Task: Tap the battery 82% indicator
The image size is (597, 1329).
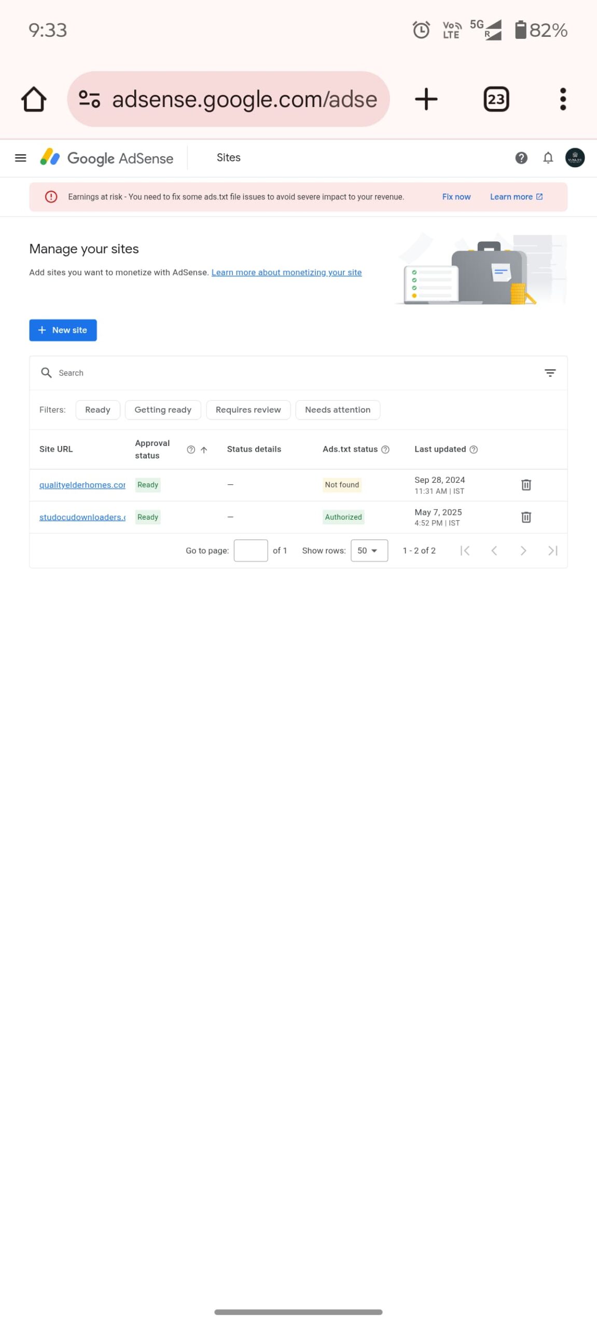Action: pos(541,30)
